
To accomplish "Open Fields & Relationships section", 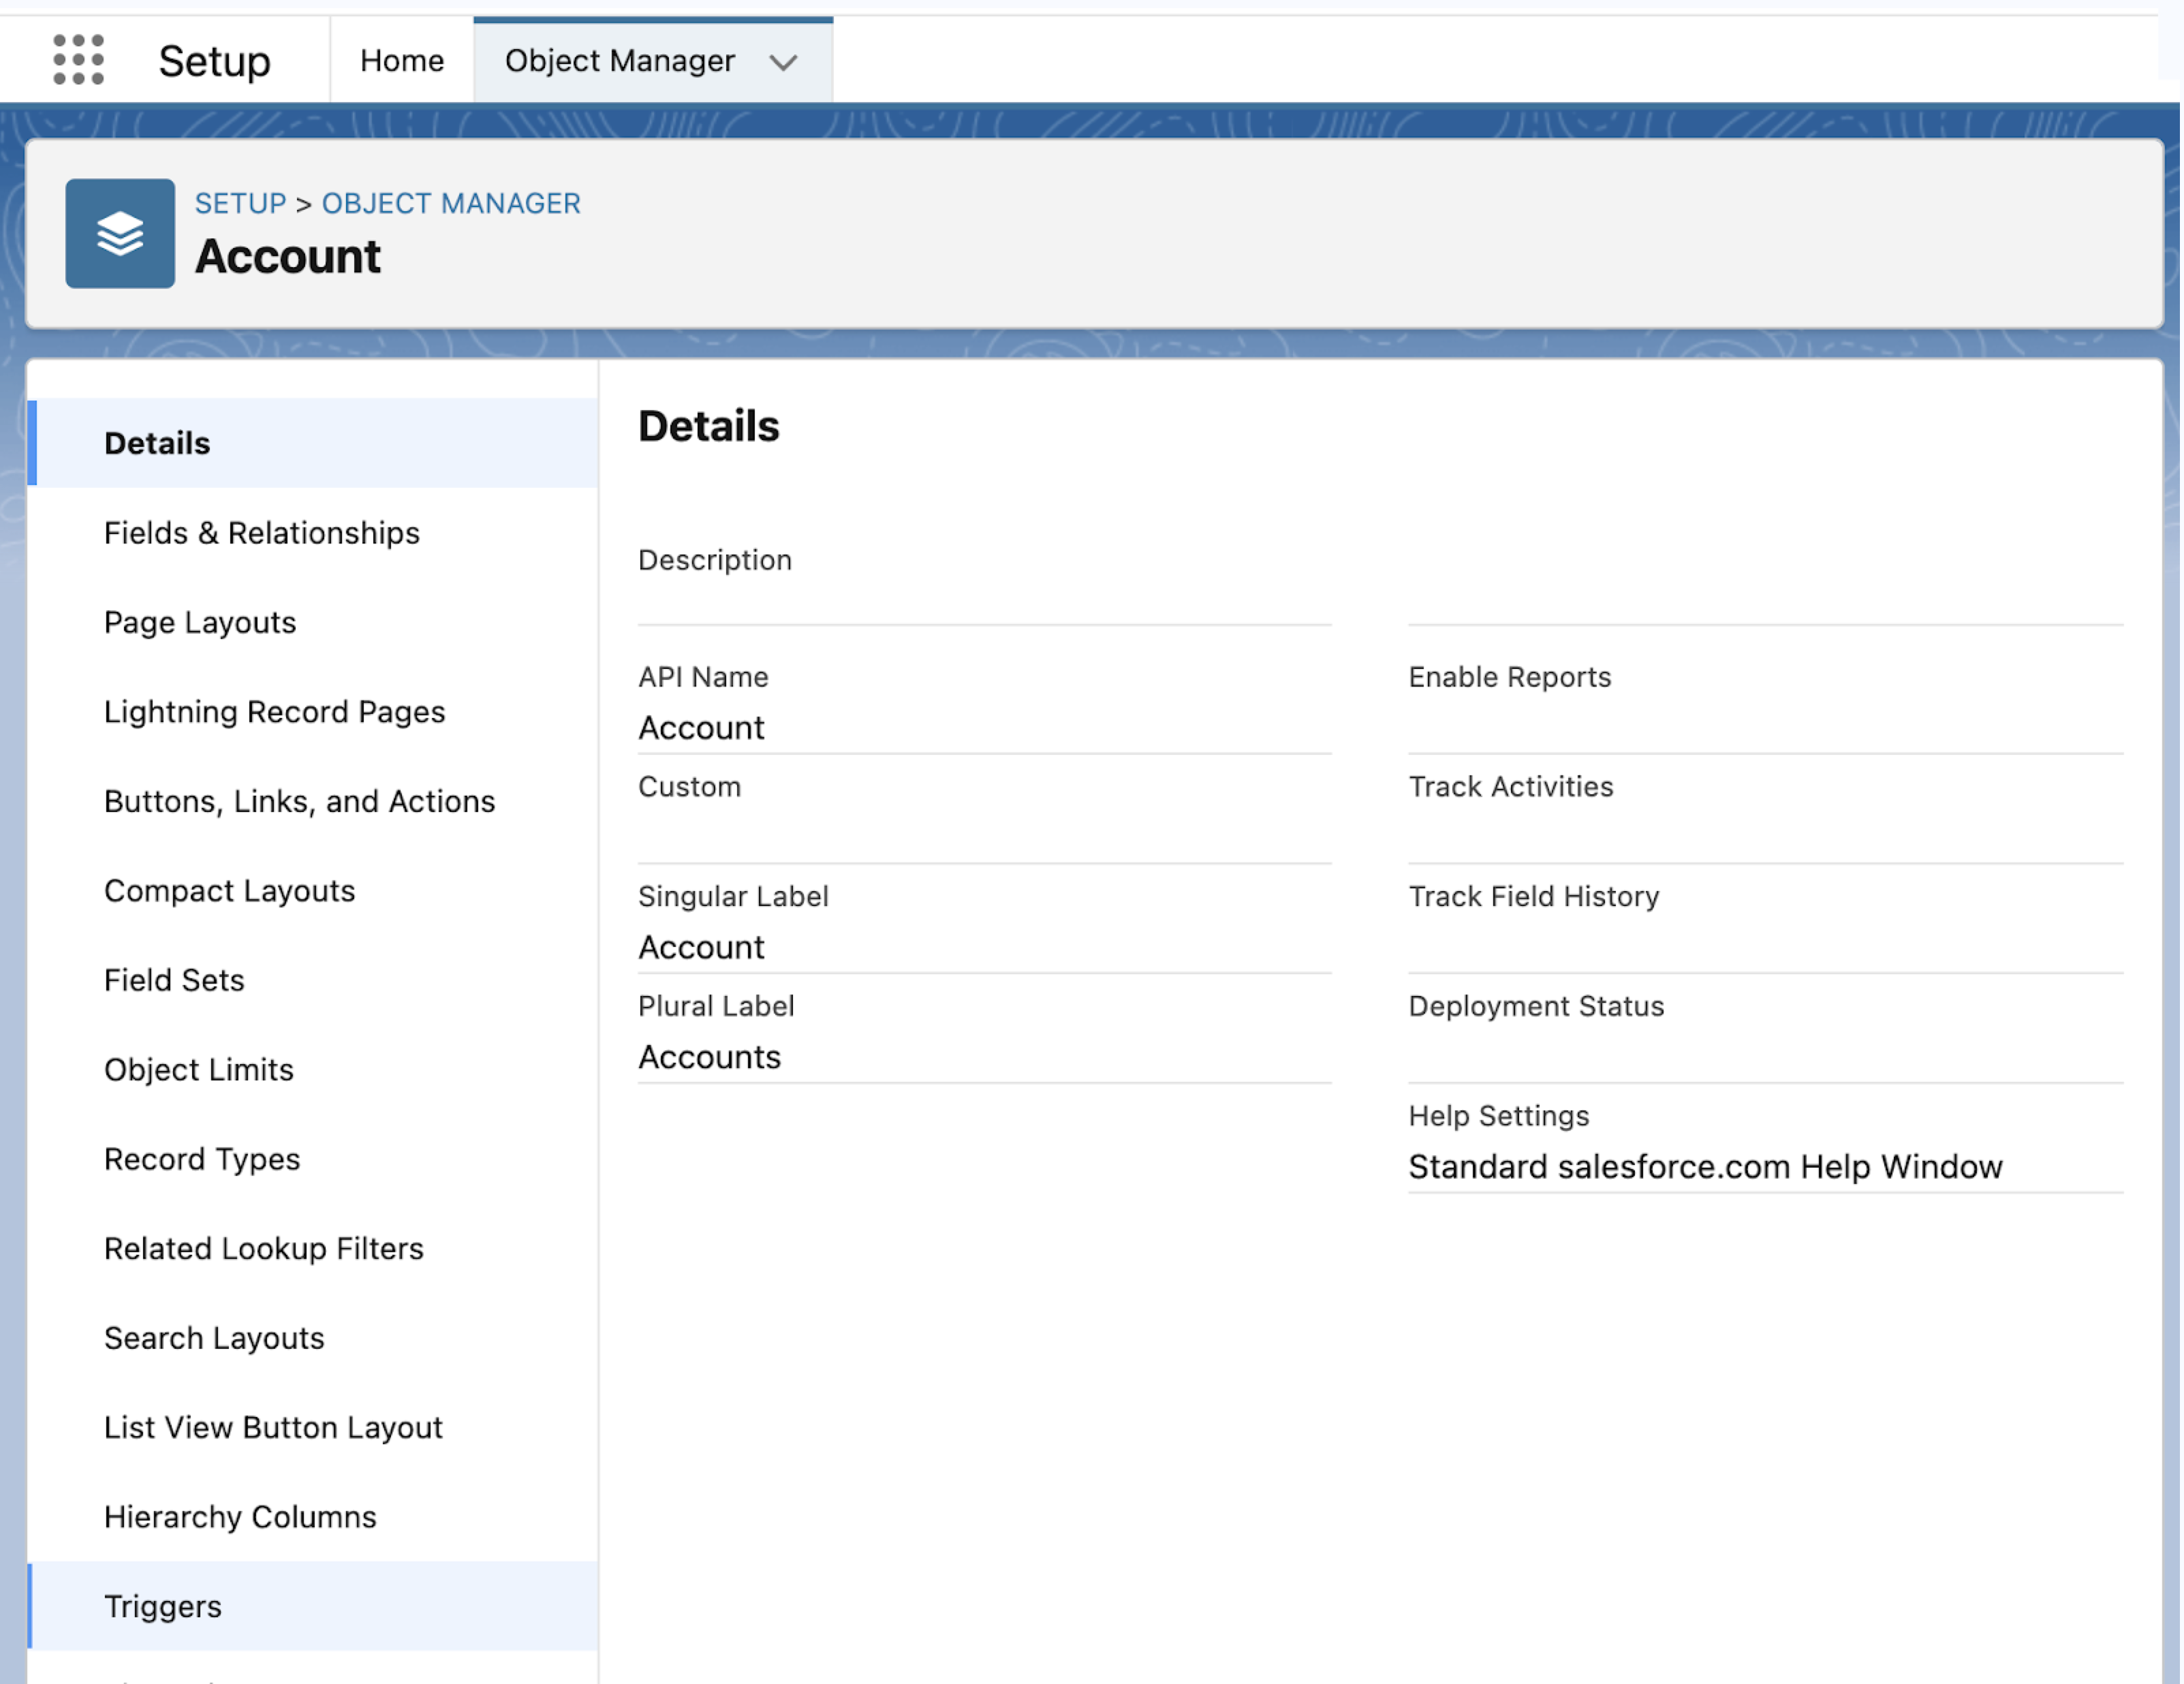I will pyautogui.click(x=313, y=533).
